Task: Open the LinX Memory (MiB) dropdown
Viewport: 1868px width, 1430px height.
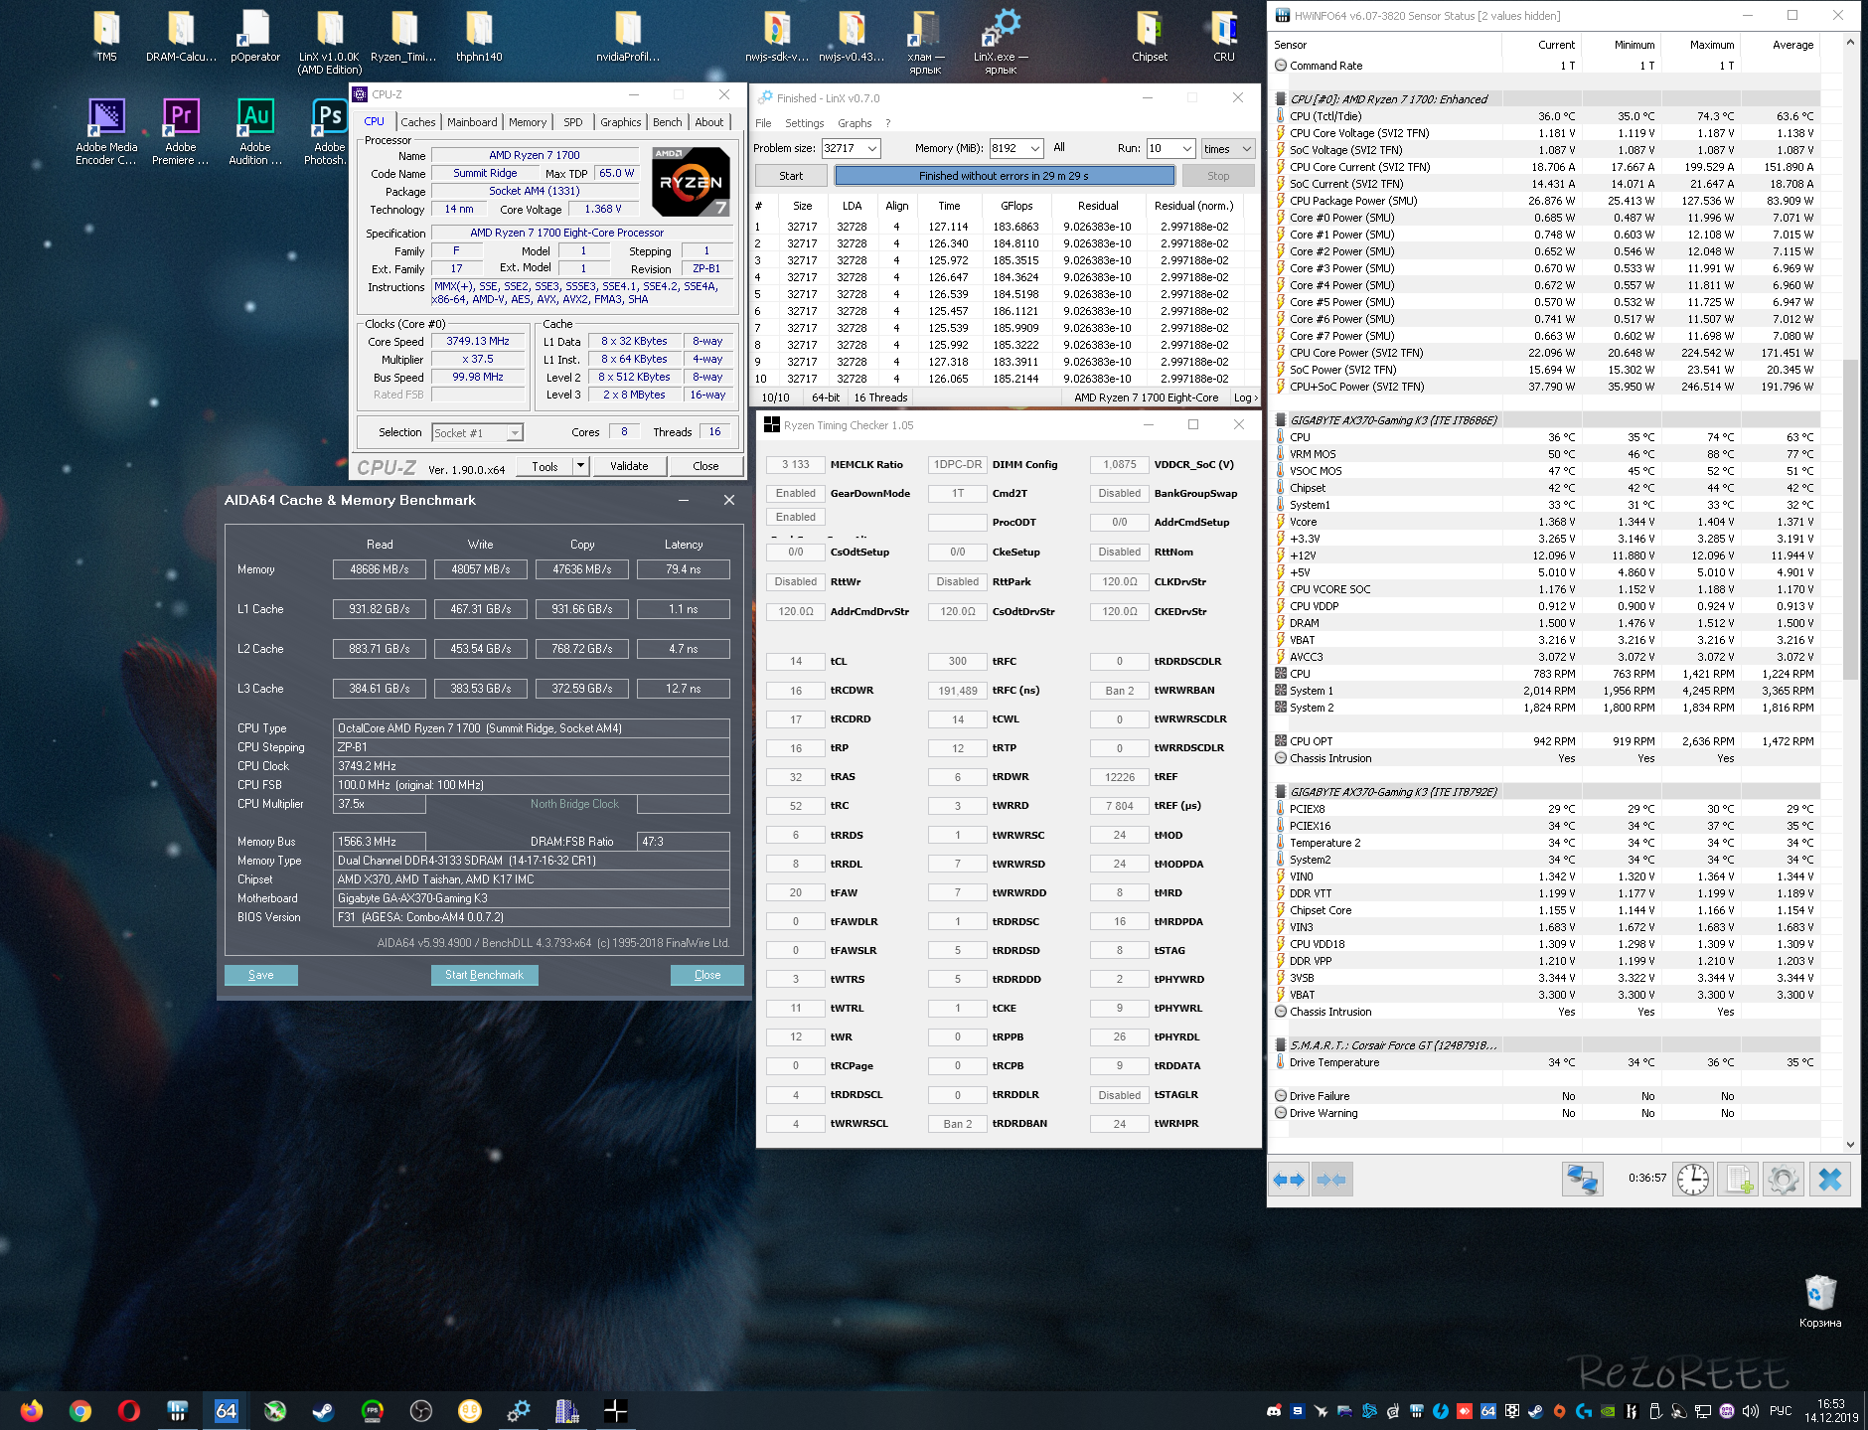Action: coord(1034,148)
